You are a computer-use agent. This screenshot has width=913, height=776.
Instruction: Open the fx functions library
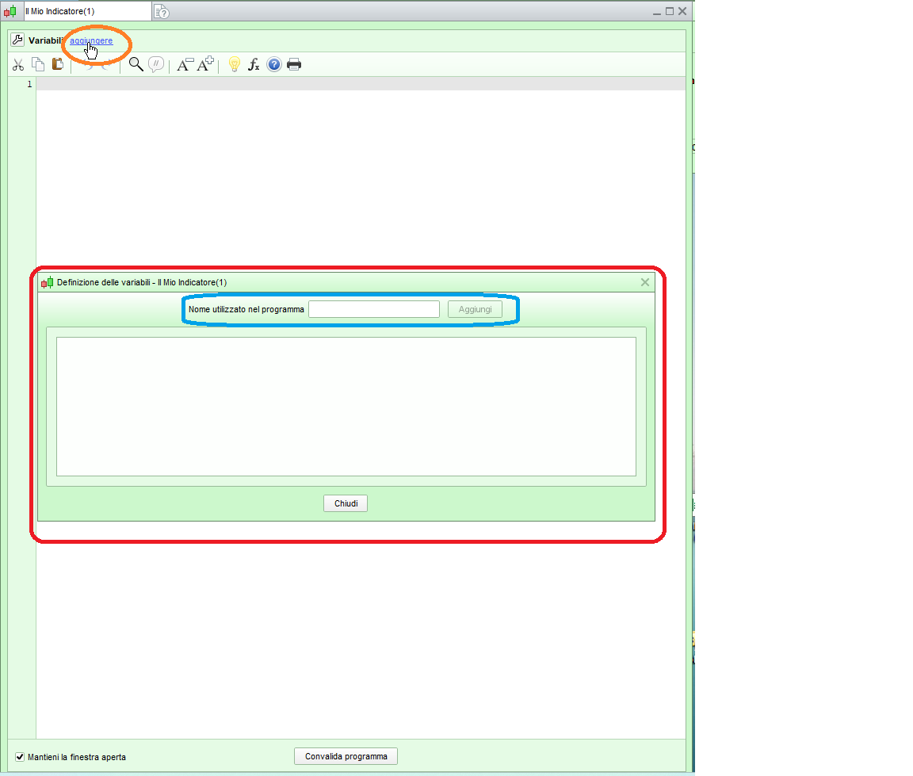click(x=254, y=64)
